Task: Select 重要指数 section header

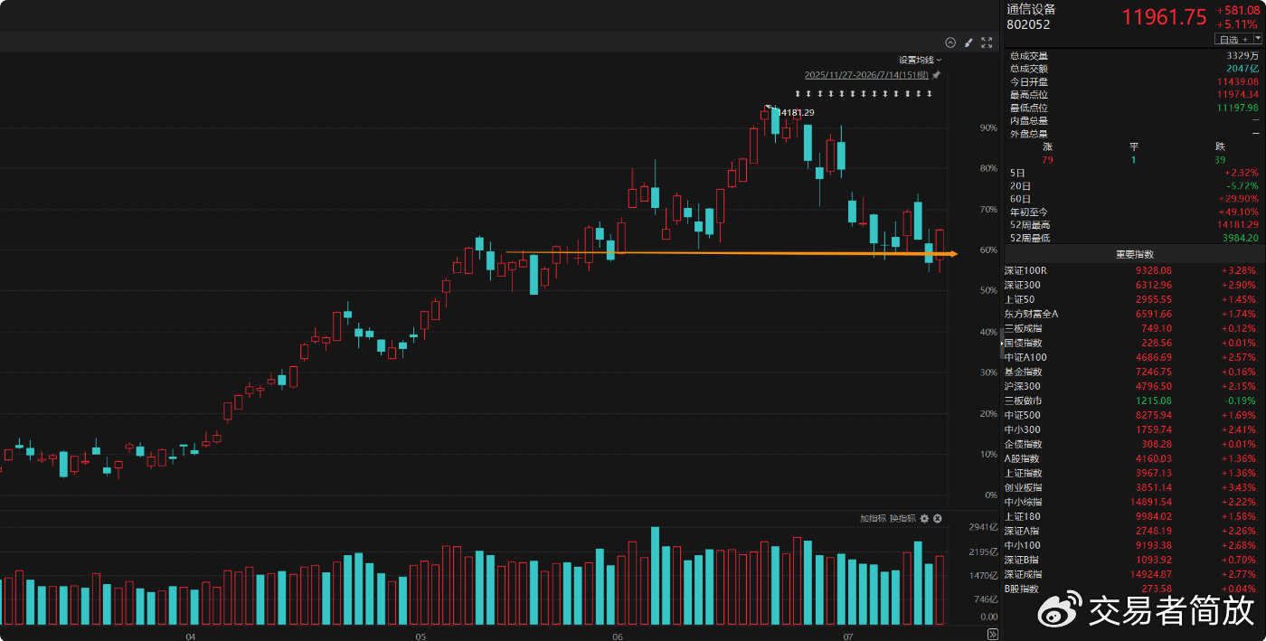Action: 1134,255
